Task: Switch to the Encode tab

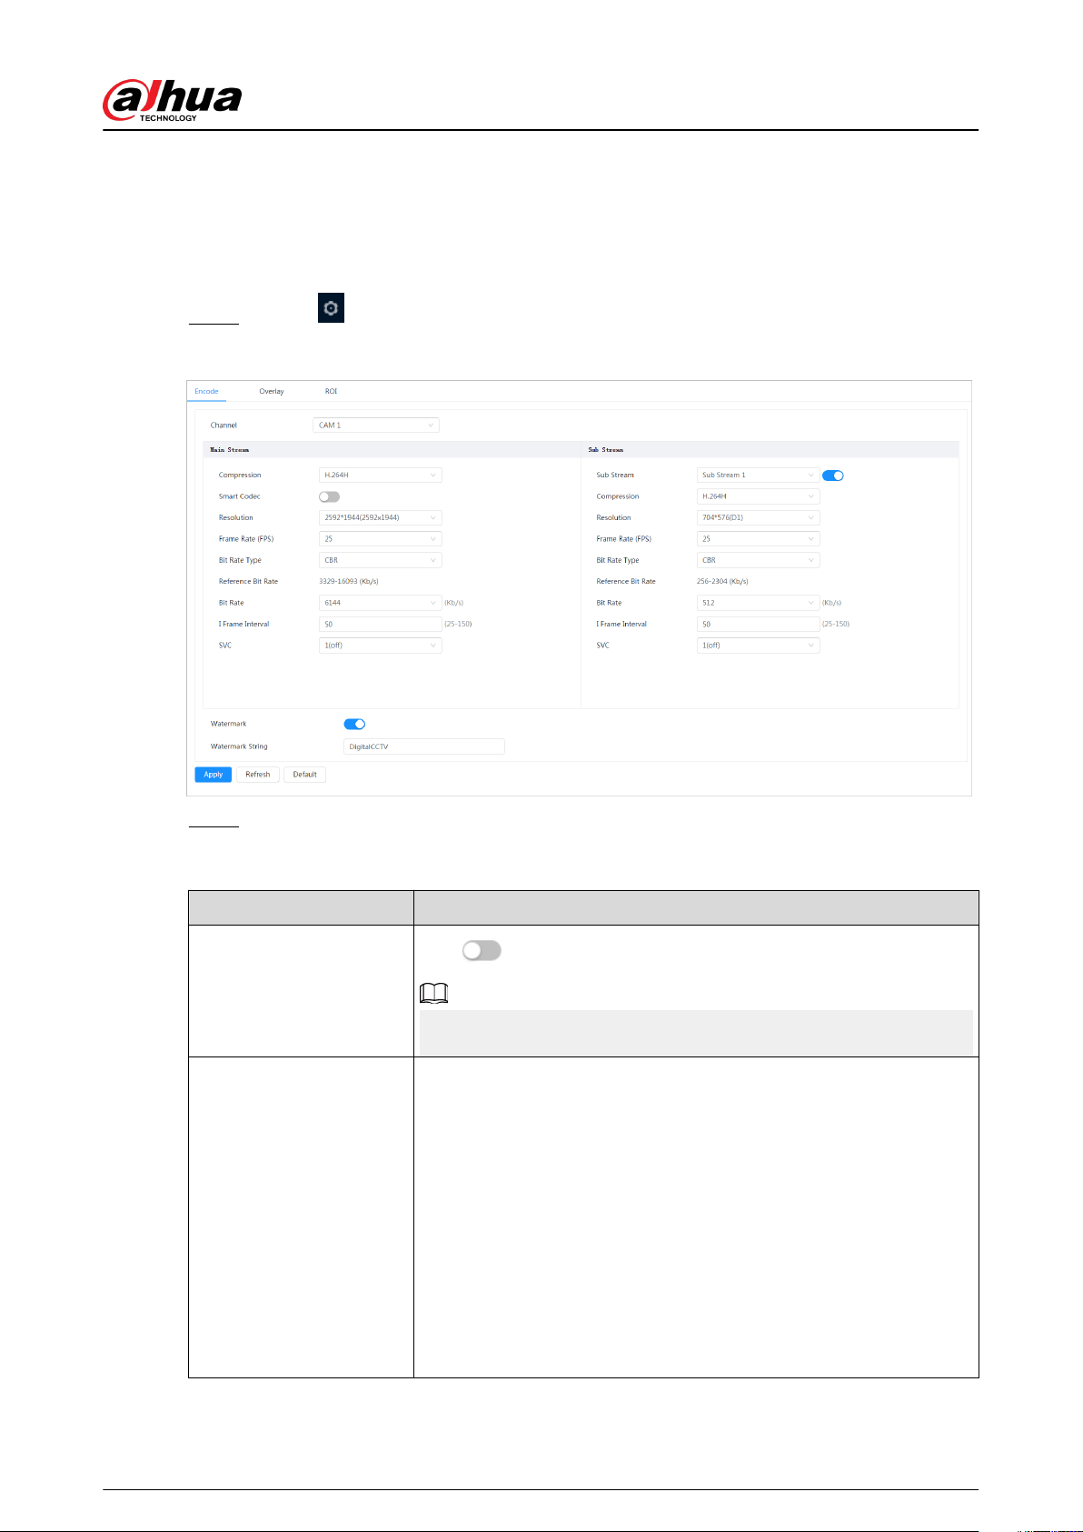Action: pyautogui.click(x=206, y=391)
